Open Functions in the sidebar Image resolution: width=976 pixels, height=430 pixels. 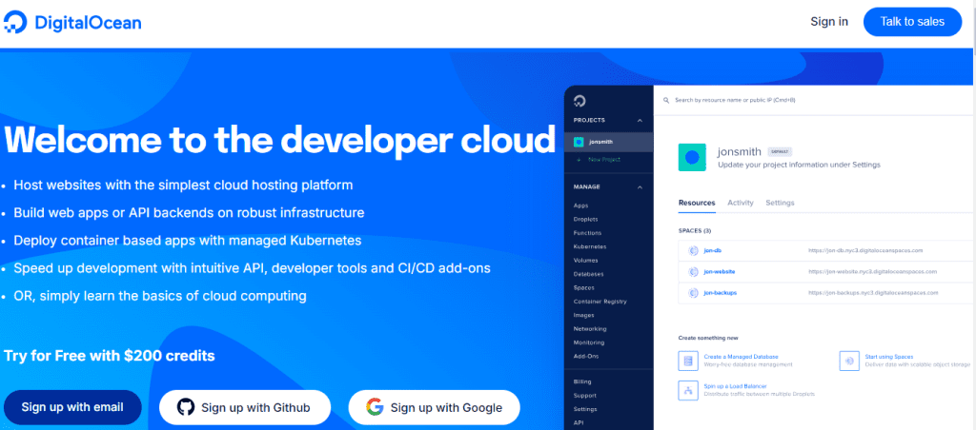587,233
